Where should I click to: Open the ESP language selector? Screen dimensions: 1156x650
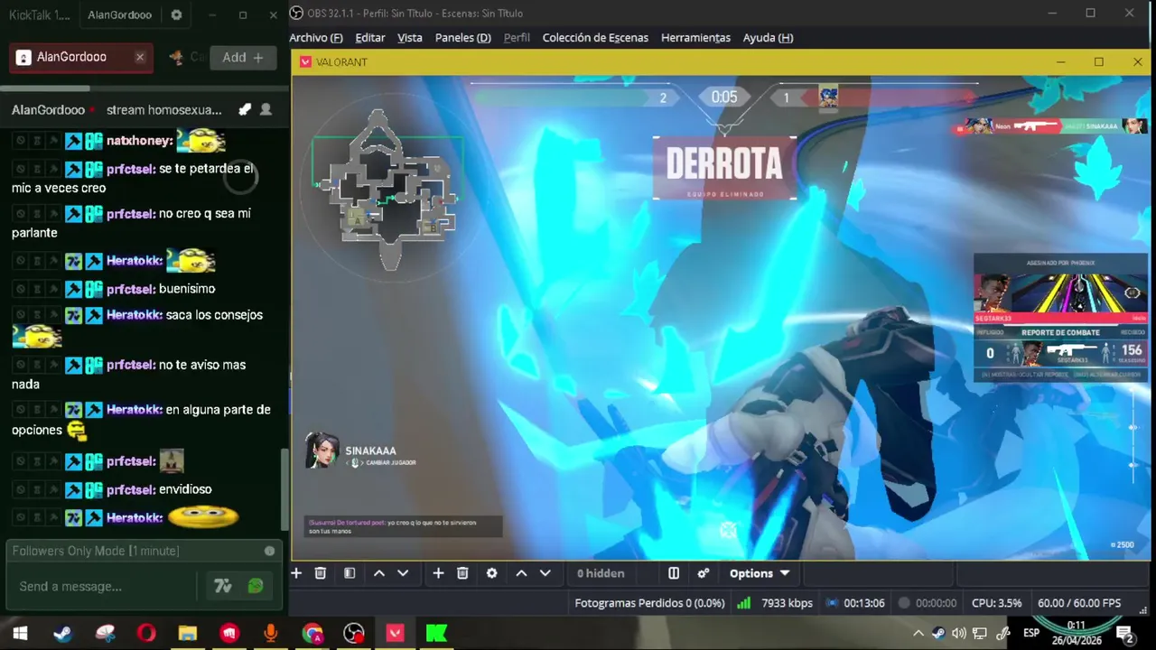1031,634
